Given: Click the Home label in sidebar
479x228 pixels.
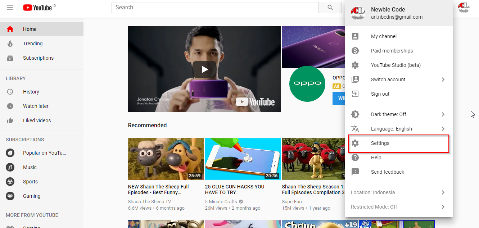Looking at the screenshot, I should (x=30, y=29).
